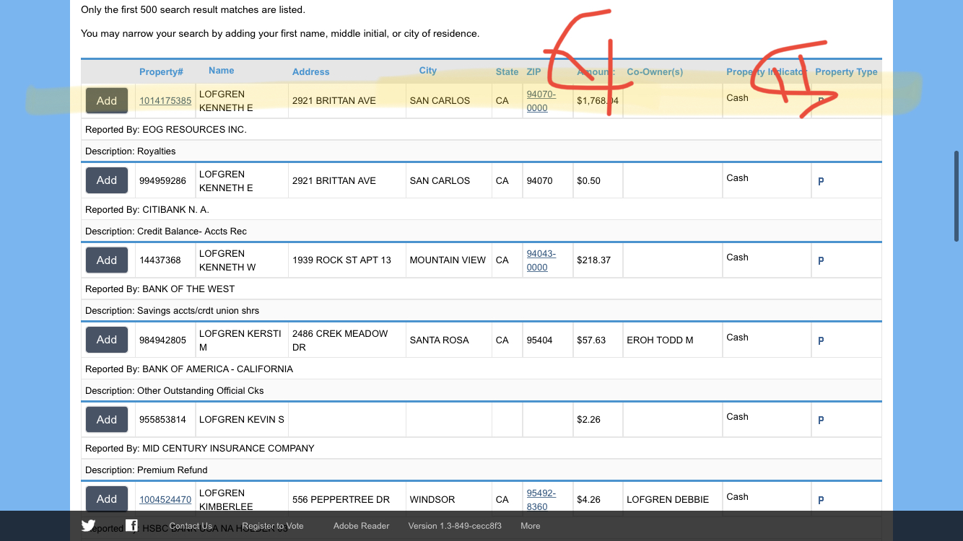This screenshot has width=963, height=541.
Task: Open the Twitter icon in footer
Action: coord(88,525)
